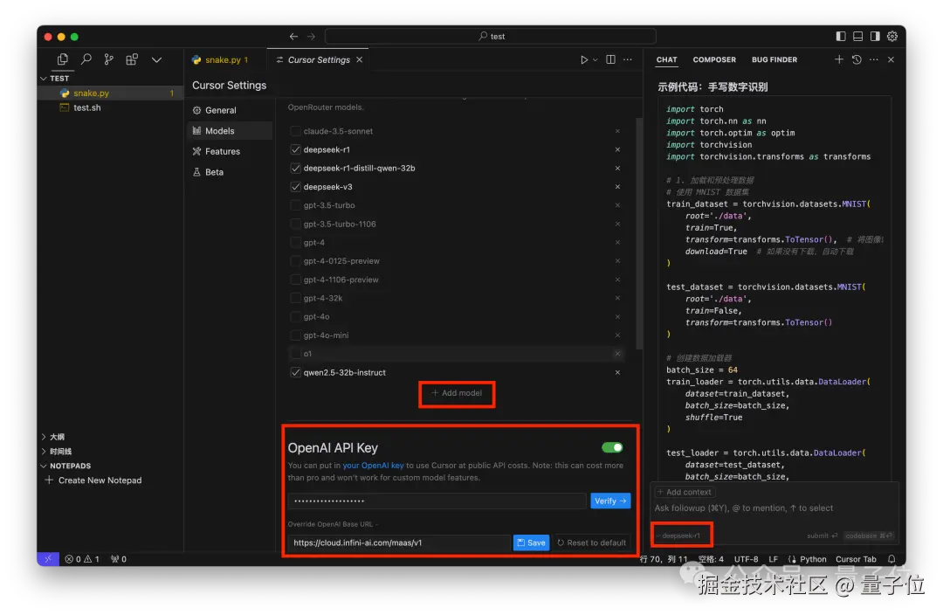Remove the deepseek-v3 model with X
The image size is (943, 615).
point(617,187)
